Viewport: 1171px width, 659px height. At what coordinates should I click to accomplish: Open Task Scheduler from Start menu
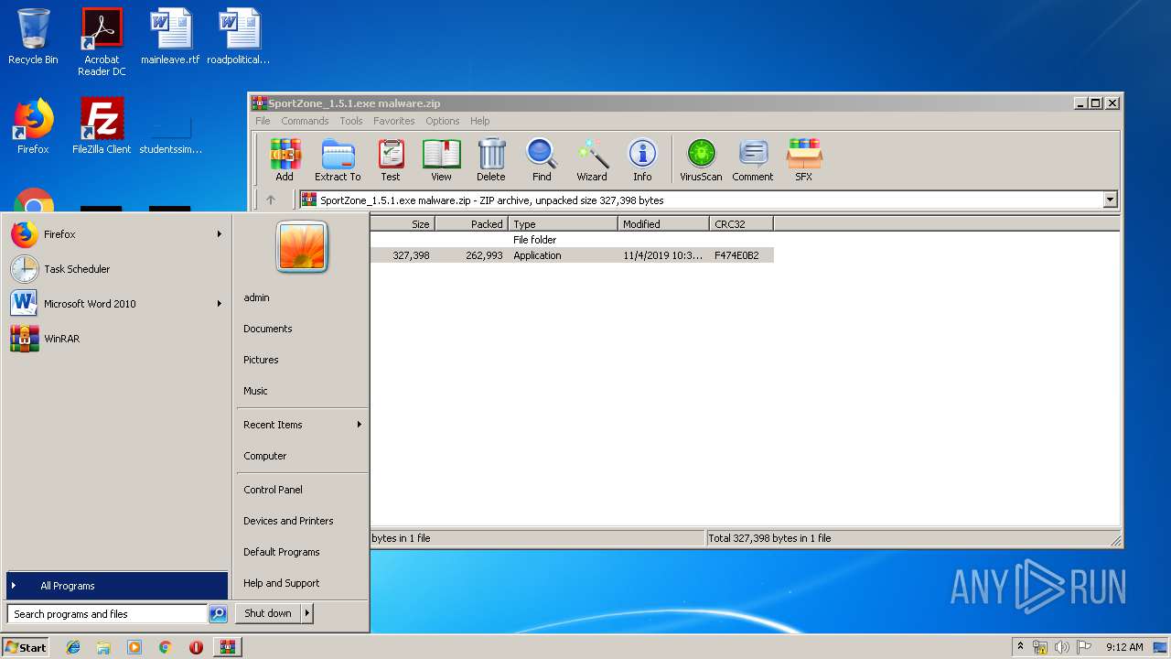pyautogui.click(x=116, y=269)
